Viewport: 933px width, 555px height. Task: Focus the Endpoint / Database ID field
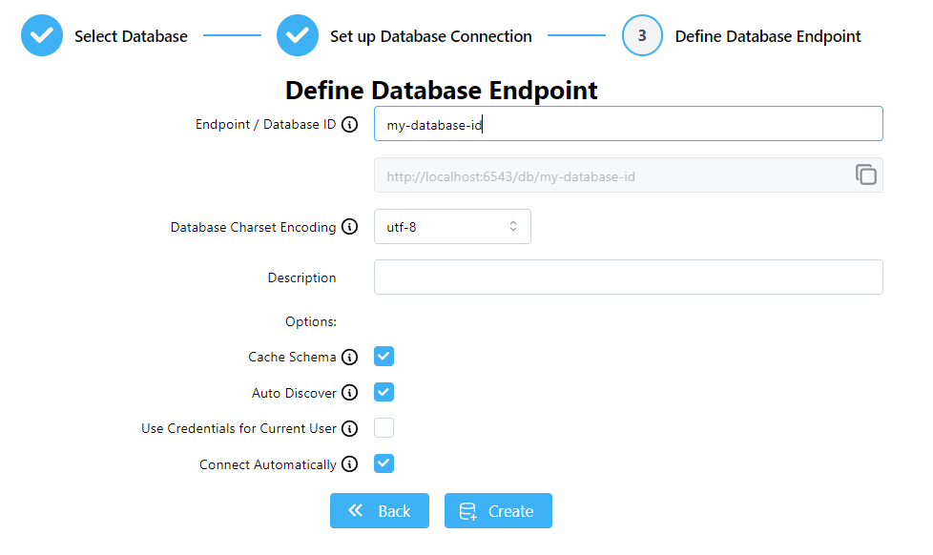pyautogui.click(x=628, y=124)
